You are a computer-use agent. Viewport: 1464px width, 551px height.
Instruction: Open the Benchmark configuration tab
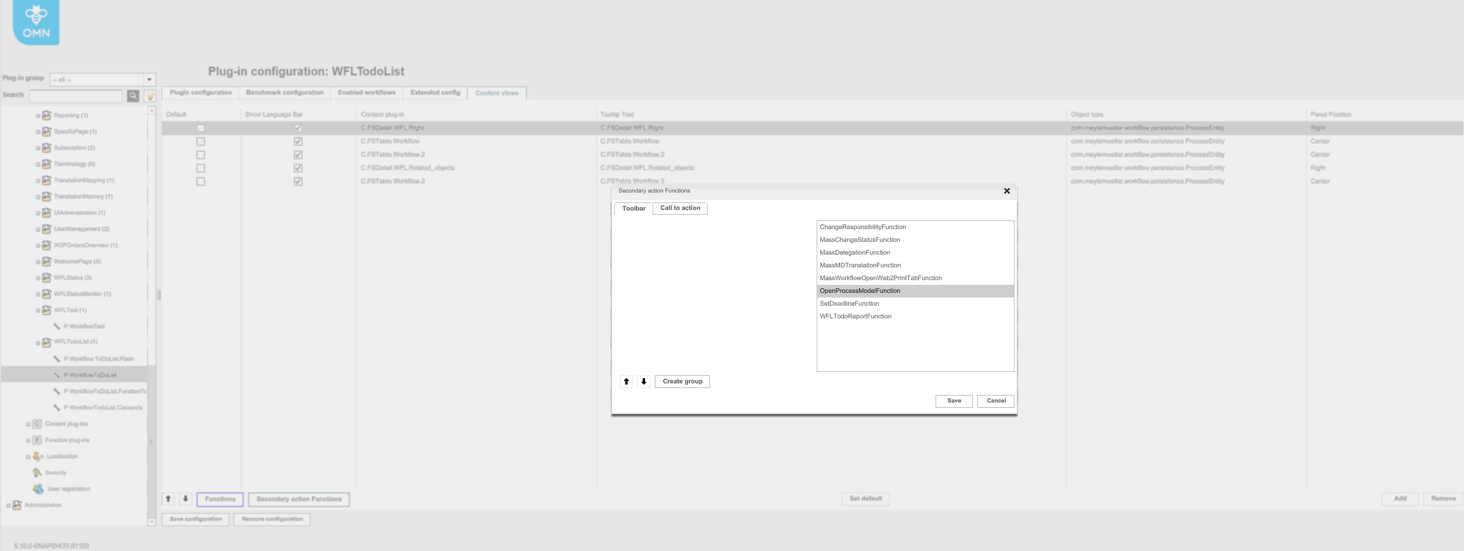click(284, 93)
